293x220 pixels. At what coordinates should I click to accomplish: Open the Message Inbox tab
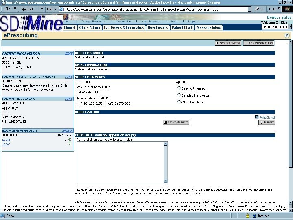click(x=209, y=28)
